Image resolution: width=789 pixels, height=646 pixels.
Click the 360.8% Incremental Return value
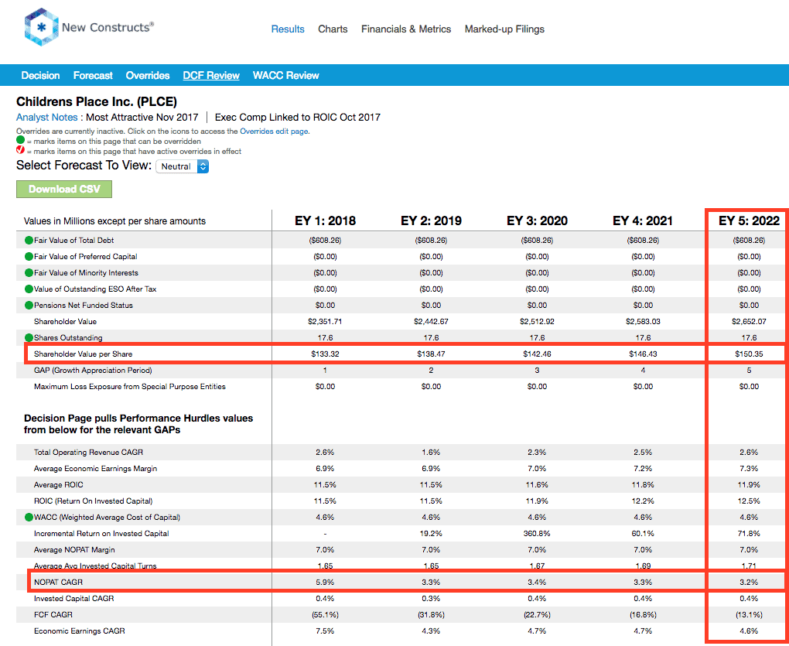537,533
